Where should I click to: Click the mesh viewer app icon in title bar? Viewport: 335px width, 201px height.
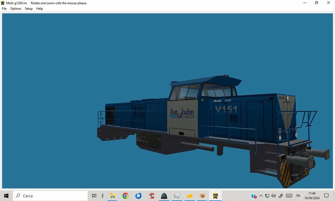[3, 3]
